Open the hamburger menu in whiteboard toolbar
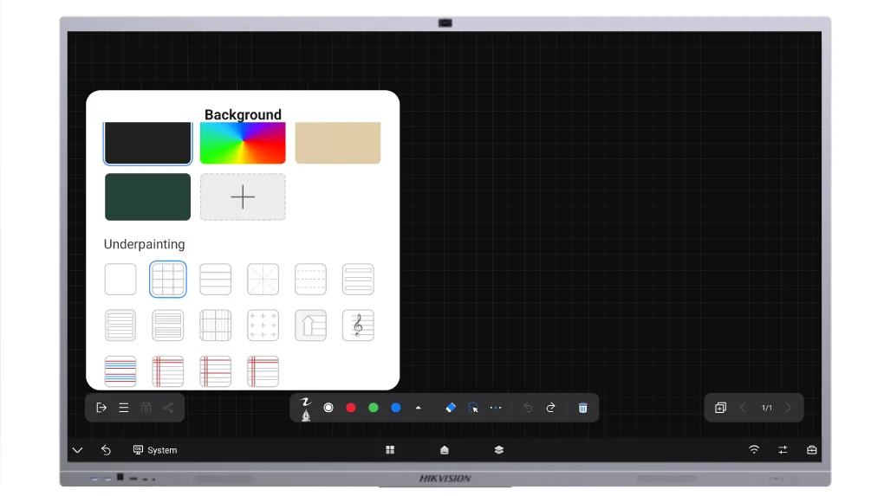This screenshot has height=496, width=884. tap(123, 408)
